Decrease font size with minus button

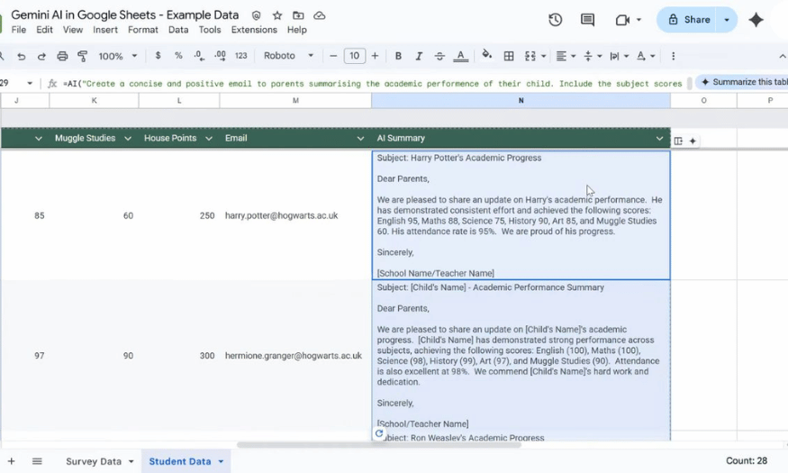pos(333,56)
